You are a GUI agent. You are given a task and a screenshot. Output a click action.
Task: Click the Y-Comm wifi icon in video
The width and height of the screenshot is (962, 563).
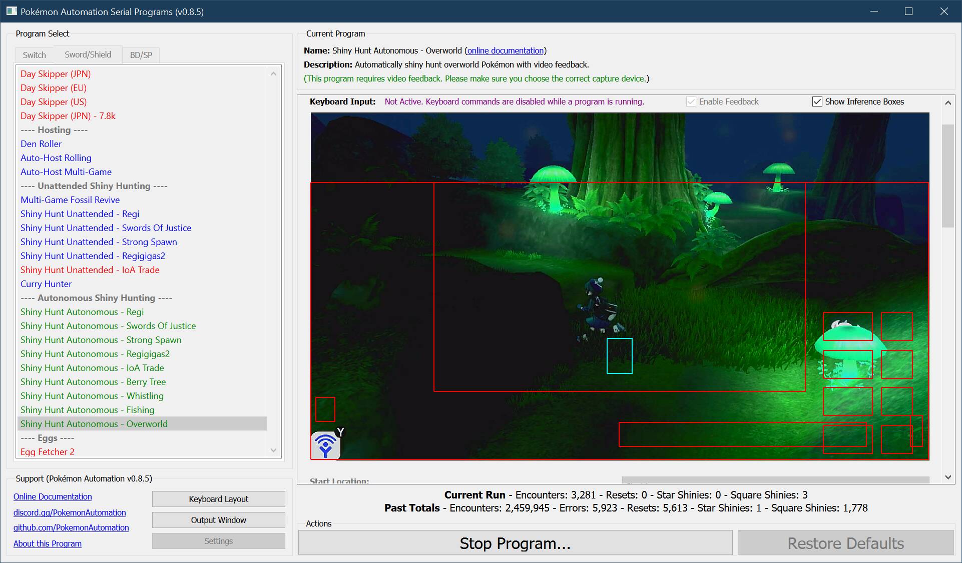click(326, 445)
